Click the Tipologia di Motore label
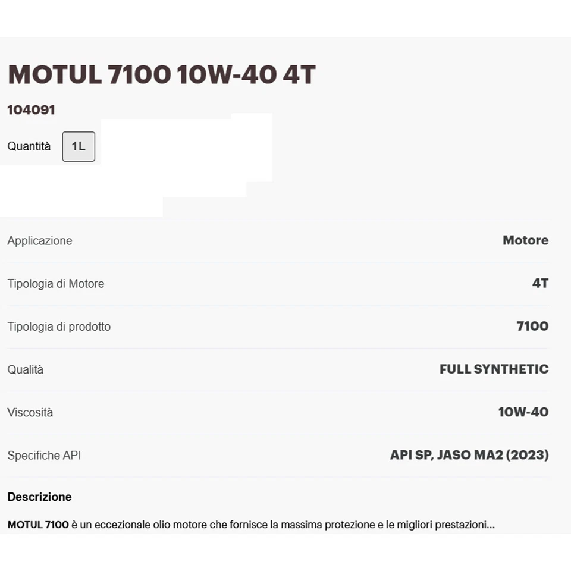The width and height of the screenshot is (571, 571). pyautogui.click(x=56, y=283)
